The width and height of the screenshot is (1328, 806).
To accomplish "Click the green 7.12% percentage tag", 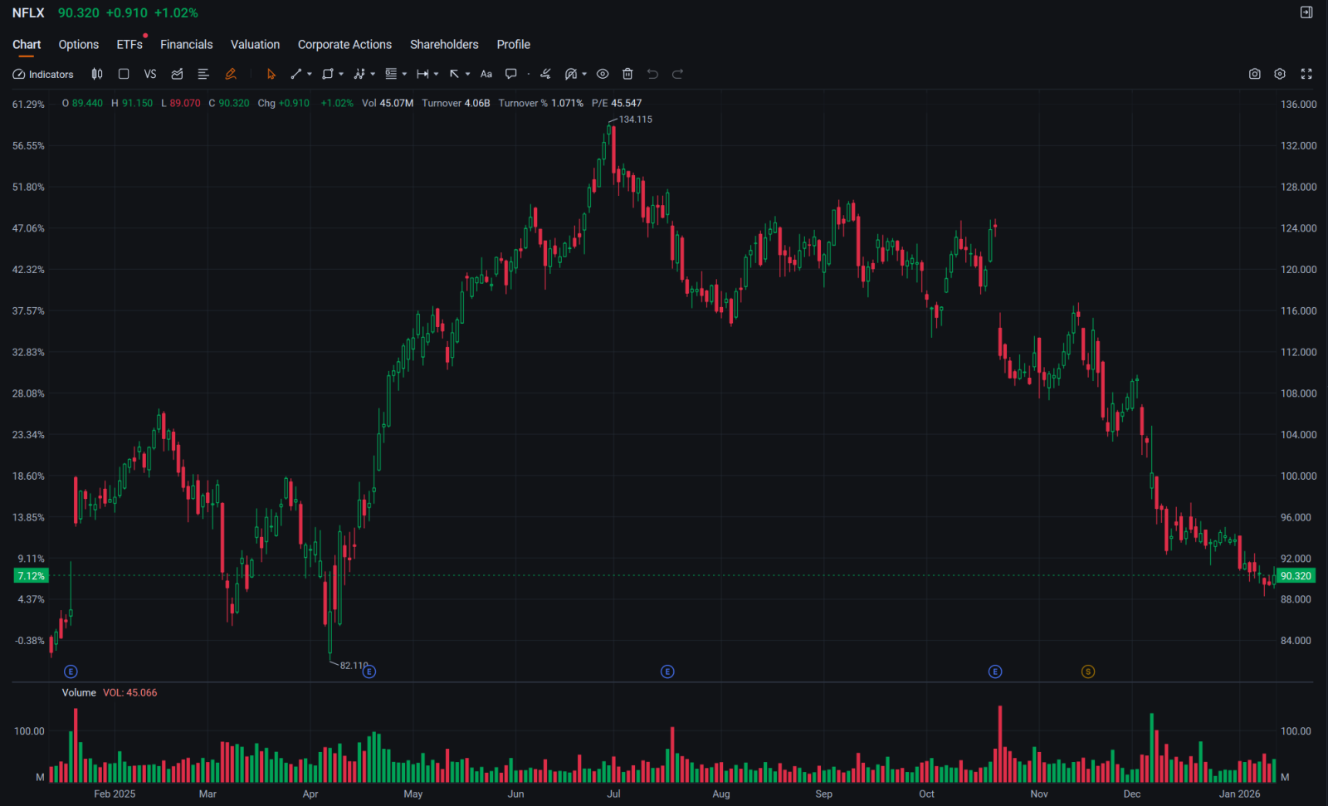I will click(x=32, y=576).
